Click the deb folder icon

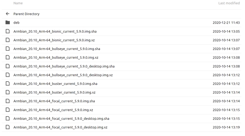tap(8, 22)
